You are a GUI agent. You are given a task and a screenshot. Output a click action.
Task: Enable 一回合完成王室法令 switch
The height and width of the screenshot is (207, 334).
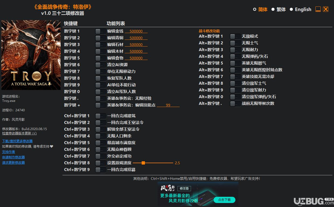[100, 123]
